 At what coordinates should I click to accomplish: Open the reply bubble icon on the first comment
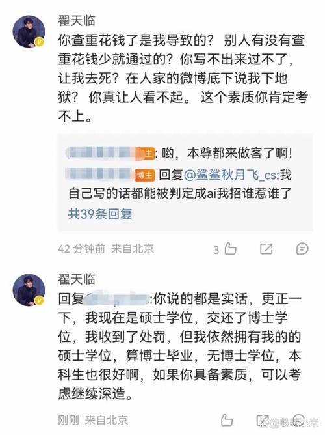coord(302,249)
